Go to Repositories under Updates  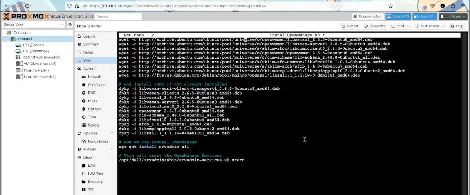pos(98,141)
